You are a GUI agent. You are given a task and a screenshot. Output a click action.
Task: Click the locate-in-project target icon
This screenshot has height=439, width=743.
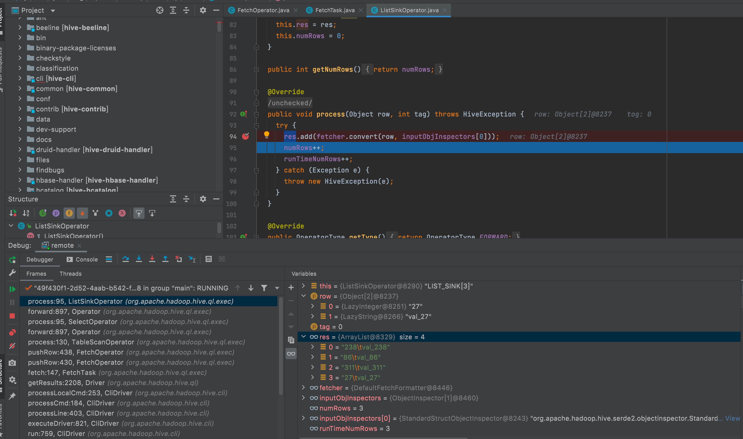(160, 10)
